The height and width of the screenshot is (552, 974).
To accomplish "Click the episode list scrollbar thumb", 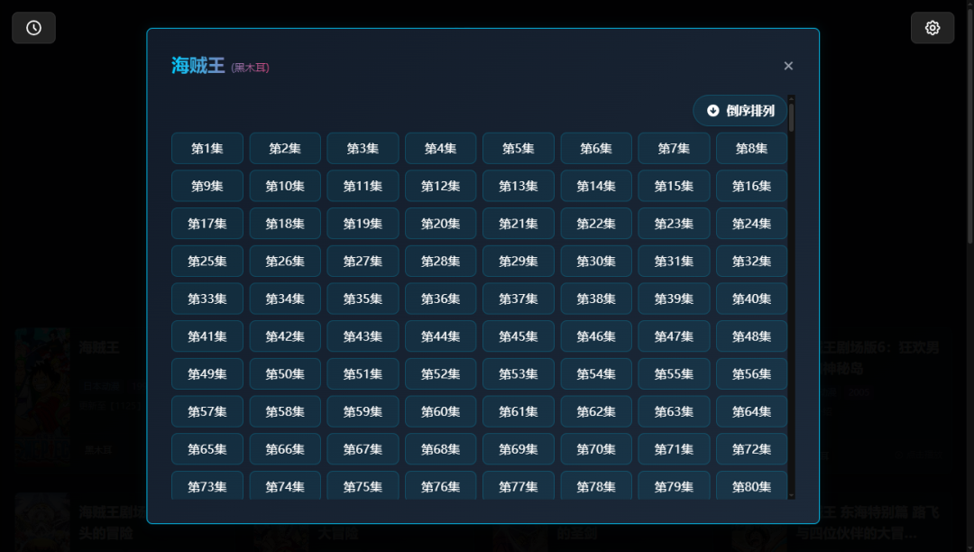I will click(x=792, y=117).
